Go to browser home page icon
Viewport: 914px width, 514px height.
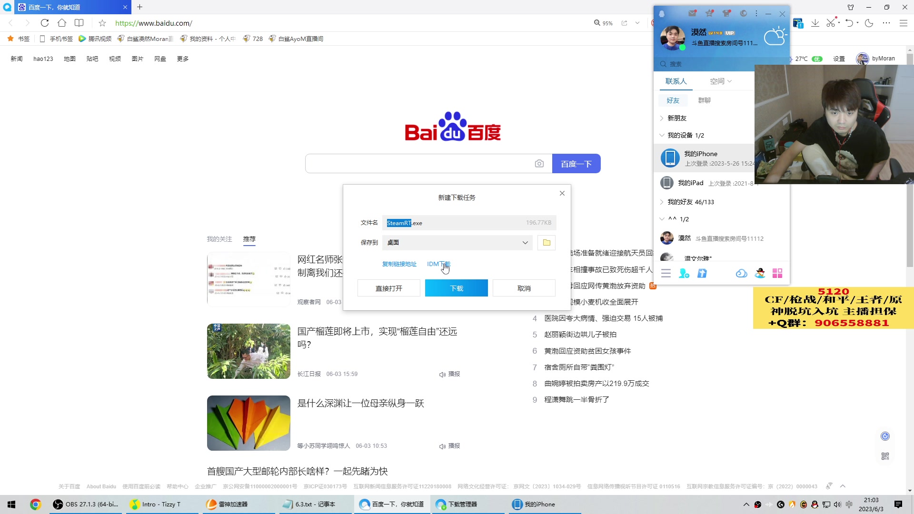click(62, 23)
